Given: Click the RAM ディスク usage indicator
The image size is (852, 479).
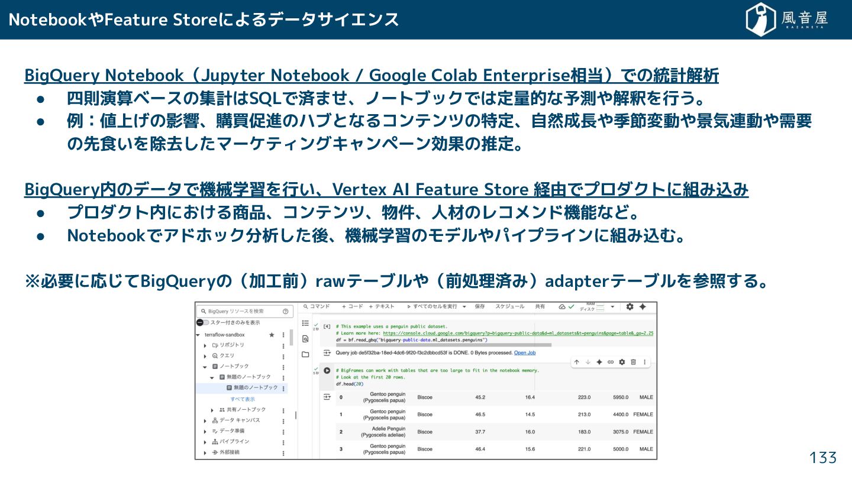Looking at the screenshot, I should [592, 307].
